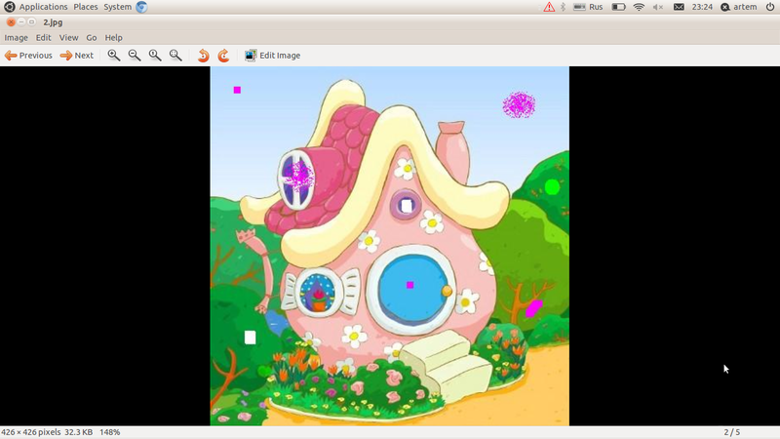Click the 2.jpg window title
The height and width of the screenshot is (439, 780).
pos(53,21)
